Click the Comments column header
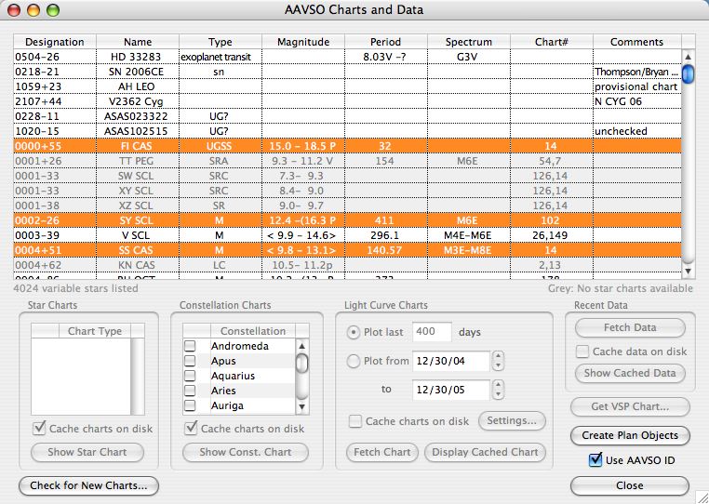The height and width of the screenshot is (504, 709). 636,42
